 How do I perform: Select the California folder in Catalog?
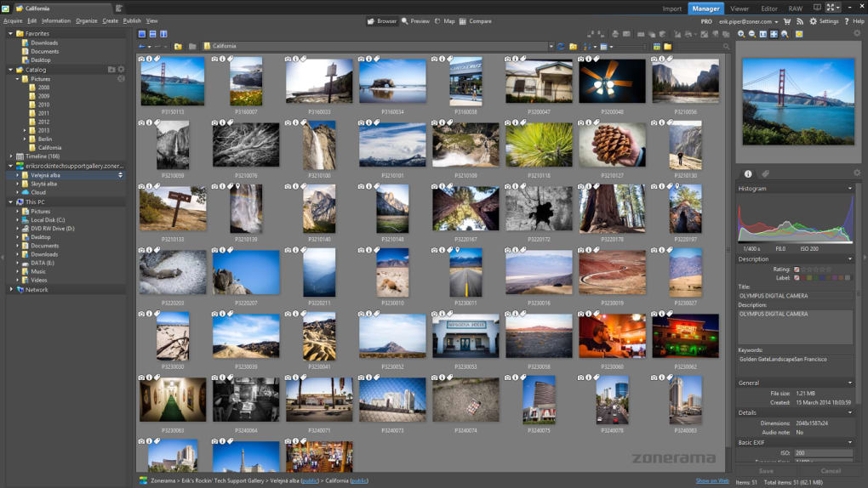[x=49, y=148]
